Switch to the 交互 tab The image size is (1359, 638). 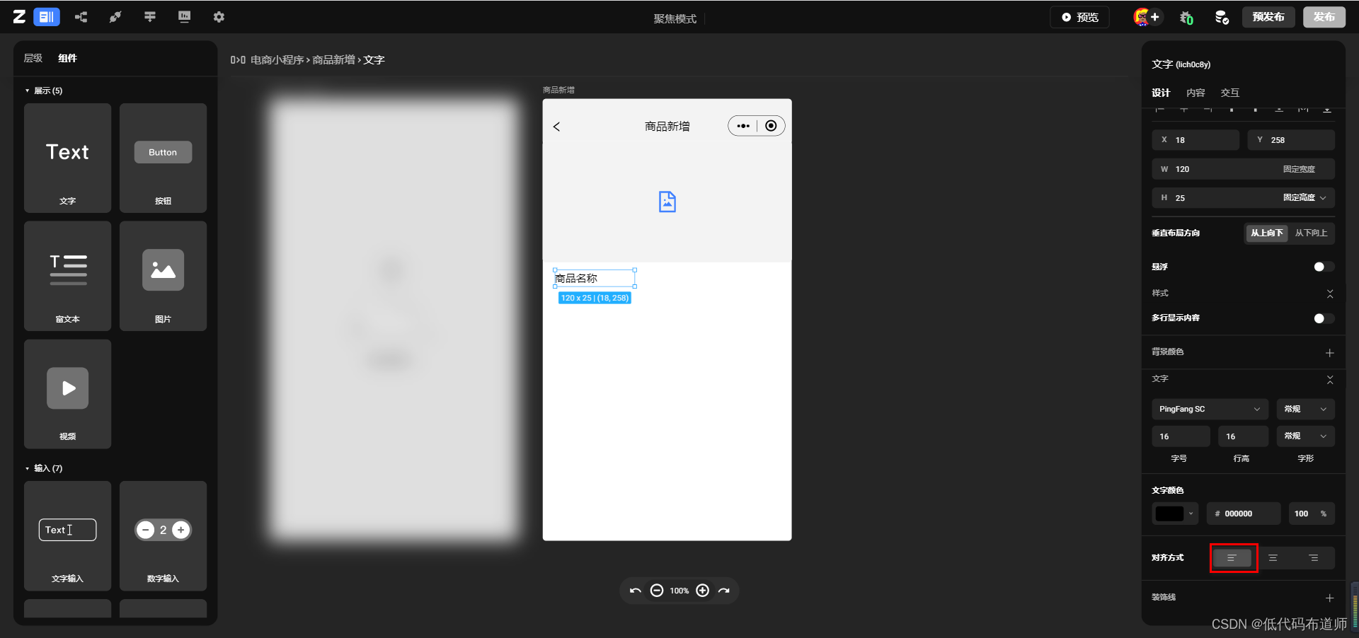[1230, 93]
